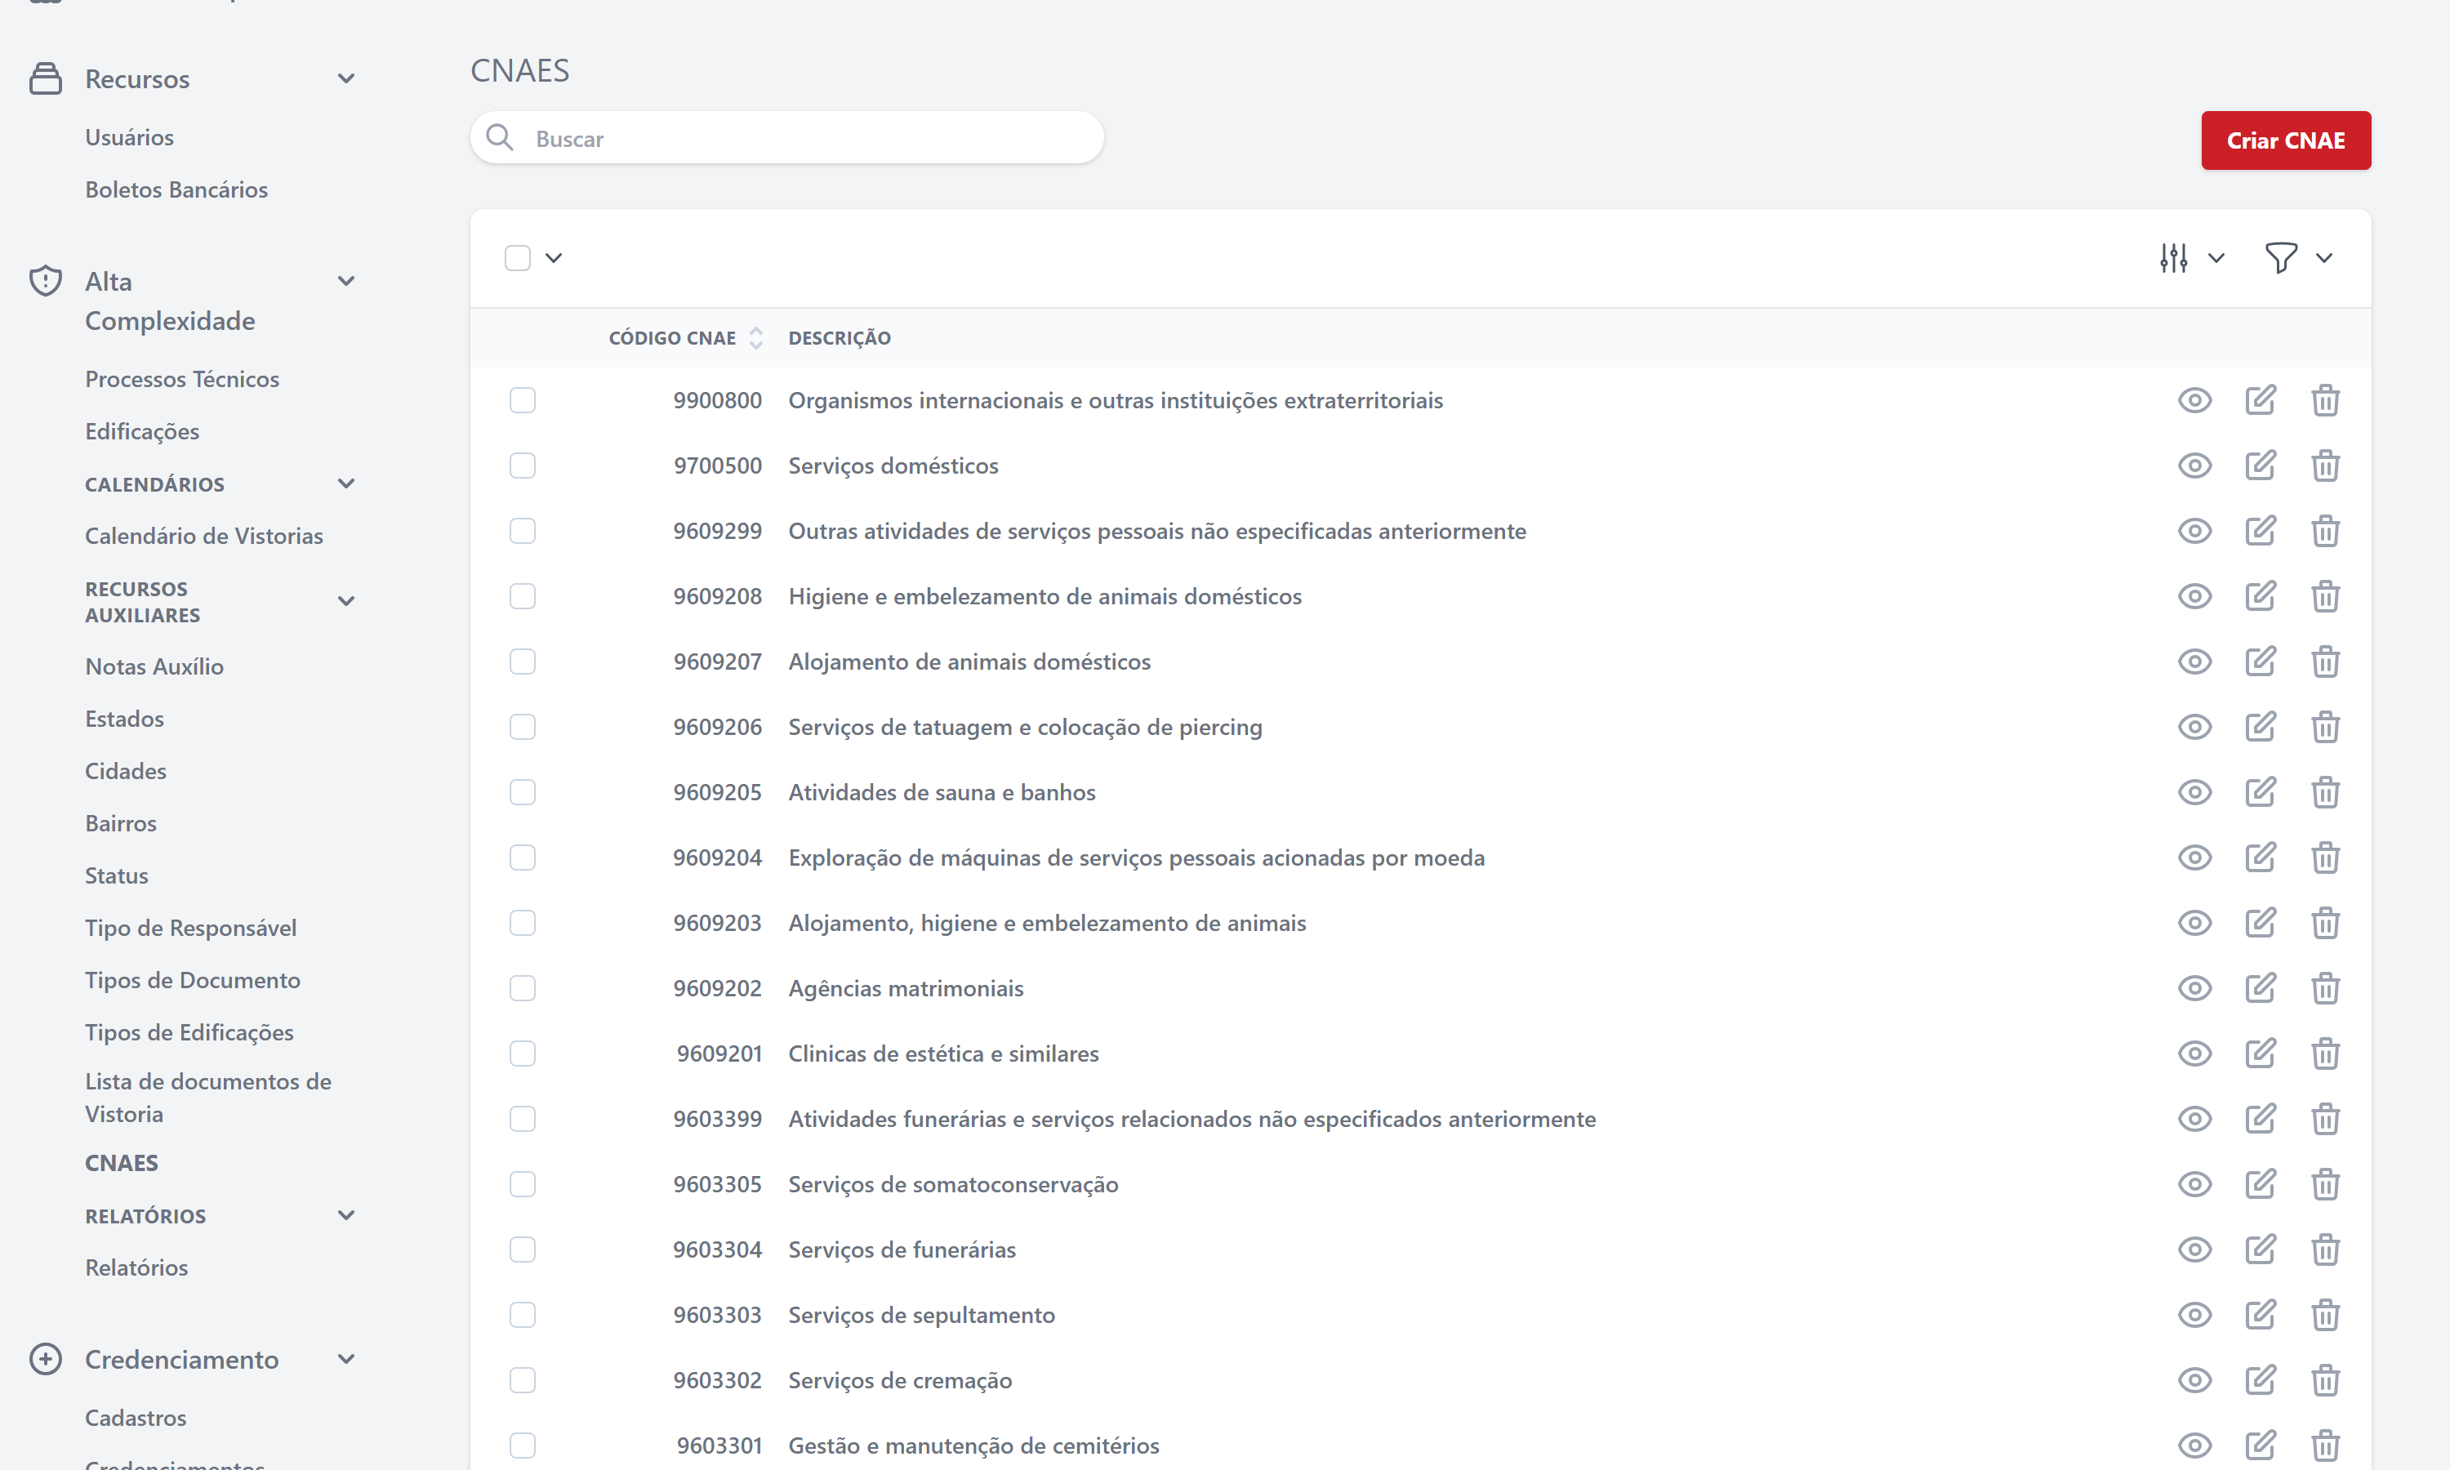The width and height of the screenshot is (2450, 1470).
Task: View Serviços de cremação entry details
Action: (x=2194, y=1380)
